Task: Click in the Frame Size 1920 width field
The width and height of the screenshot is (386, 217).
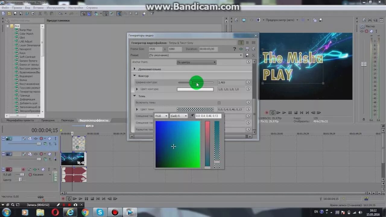Action: 155,49
